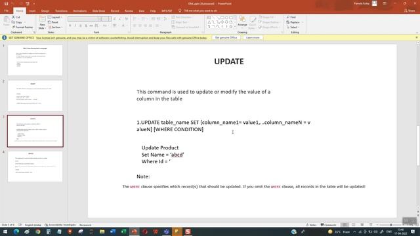Click the Reading View icon in status bar
Image resolution: width=420 pixels, height=236 pixels.
click(362, 225)
